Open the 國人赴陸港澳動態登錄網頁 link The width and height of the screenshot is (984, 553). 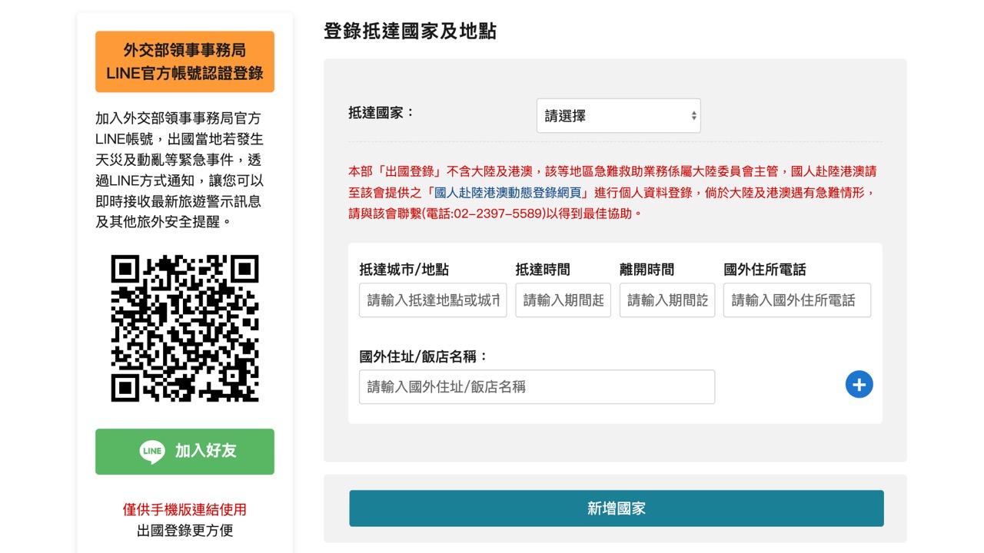(x=510, y=192)
